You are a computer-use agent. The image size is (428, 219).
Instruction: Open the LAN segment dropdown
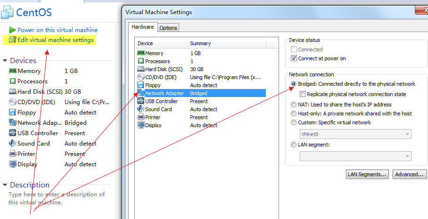click(355, 156)
